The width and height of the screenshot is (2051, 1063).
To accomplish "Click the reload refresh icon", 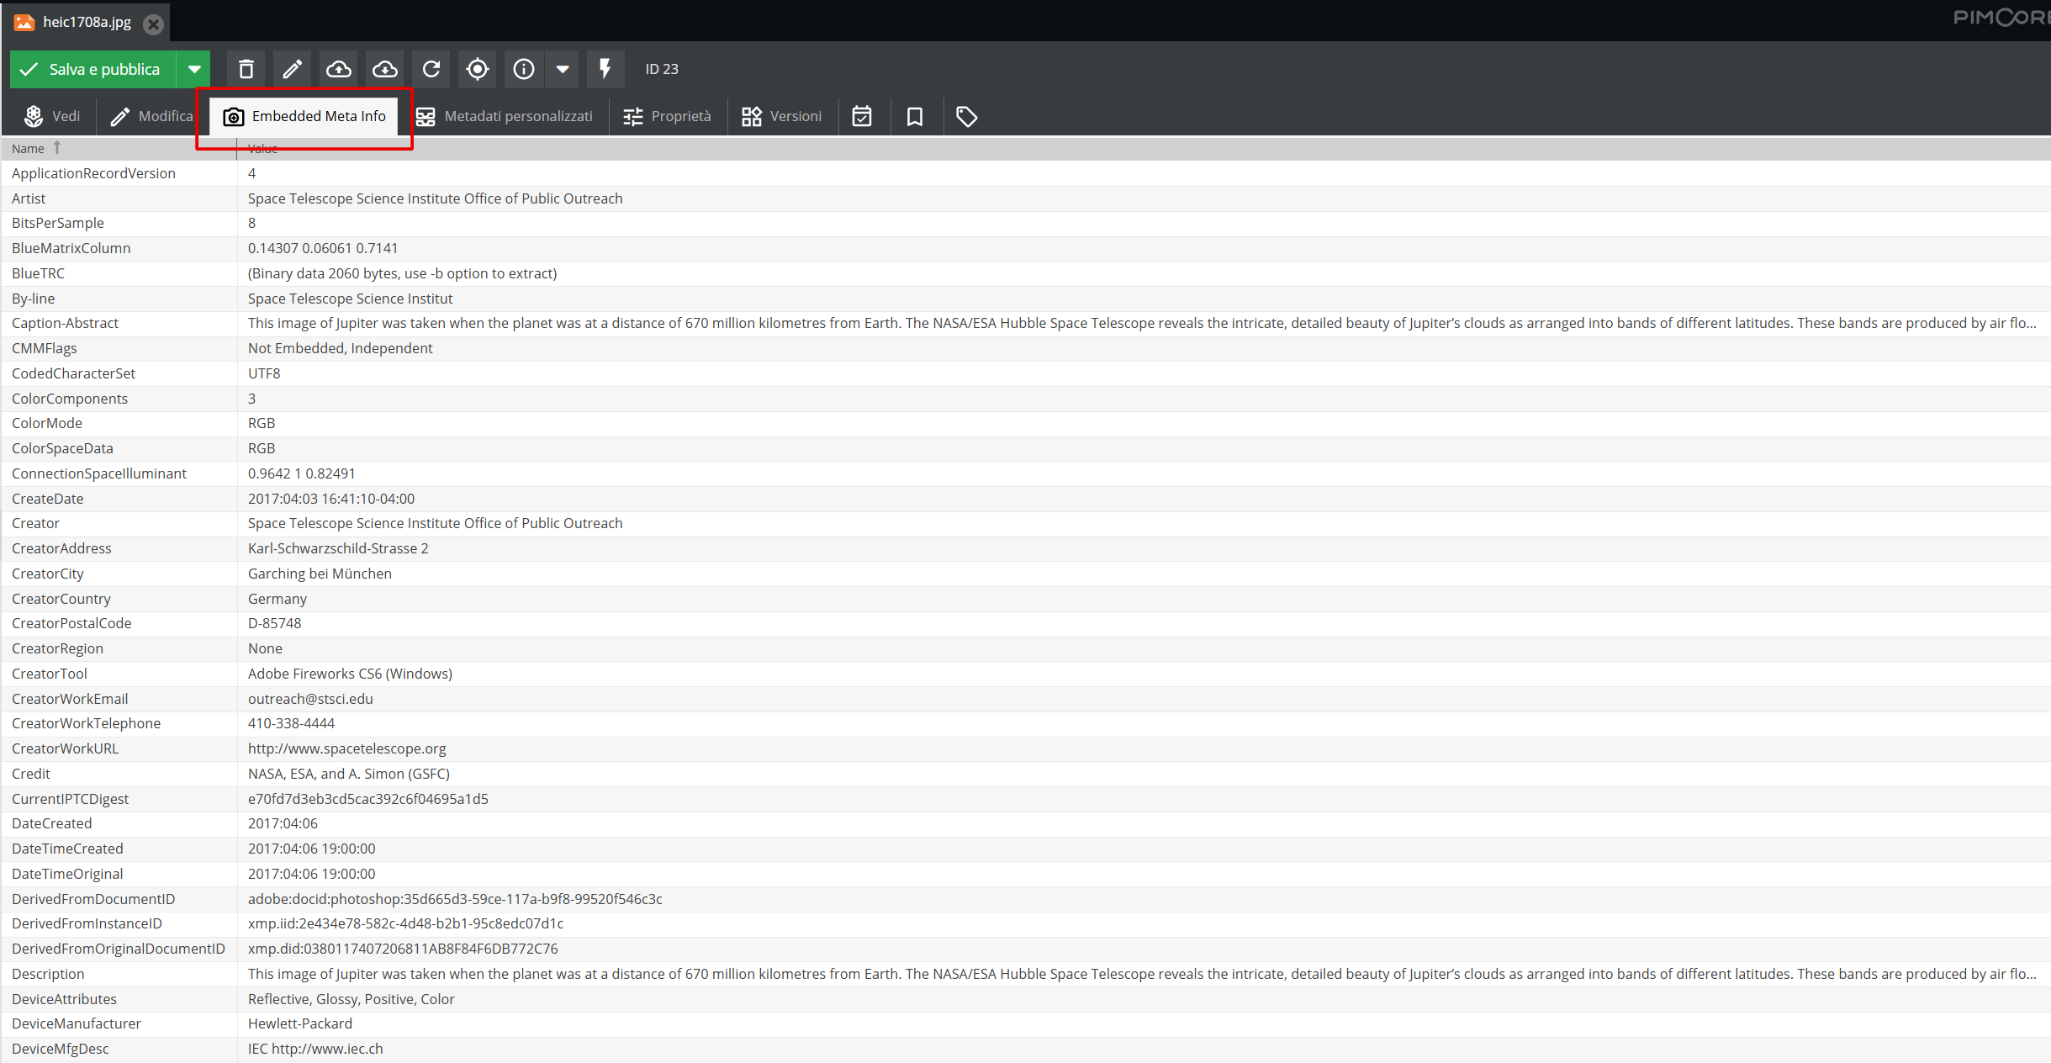I will tap(431, 69).
